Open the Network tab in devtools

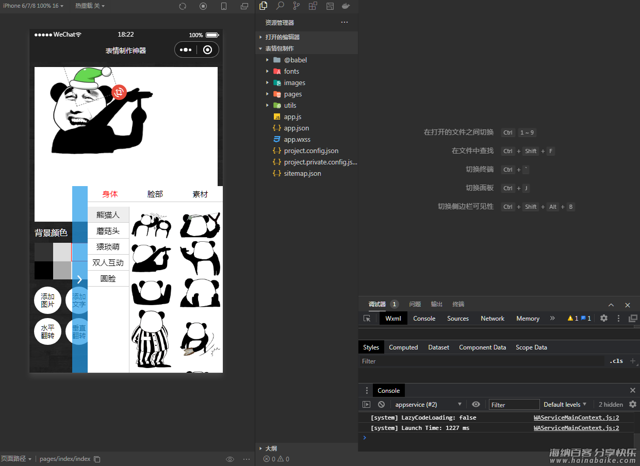[x=493, y=319]
